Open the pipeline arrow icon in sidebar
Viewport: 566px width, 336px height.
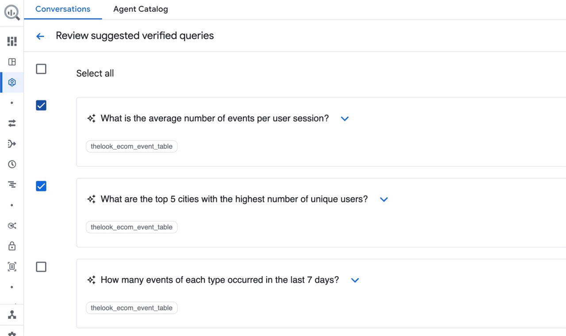tap(12, 144)
